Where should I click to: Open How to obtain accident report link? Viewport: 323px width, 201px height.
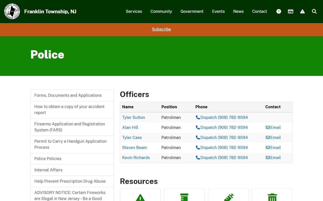point(72,110)
